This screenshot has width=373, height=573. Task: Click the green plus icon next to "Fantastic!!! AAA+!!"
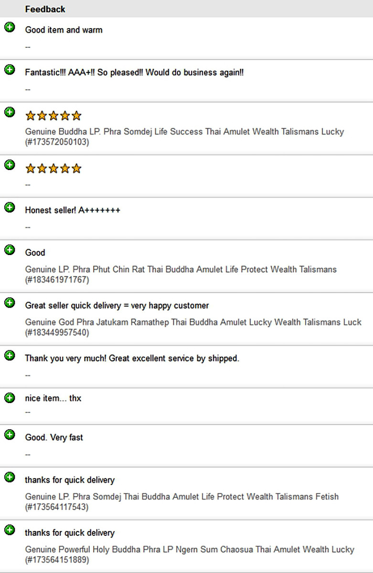pyautogui.click(x=10, y=70)
